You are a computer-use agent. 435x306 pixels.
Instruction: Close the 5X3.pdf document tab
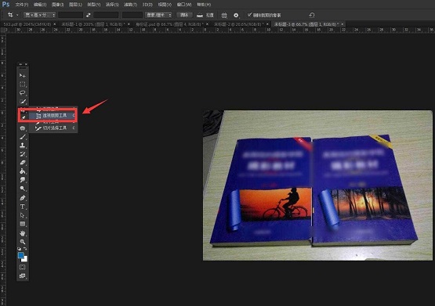55,24
